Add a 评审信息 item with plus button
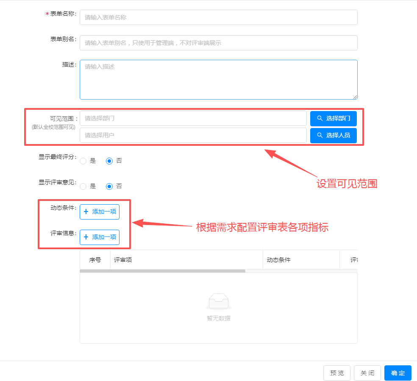The width and height of the screenshot is (417, 381). tap(100, 237)
